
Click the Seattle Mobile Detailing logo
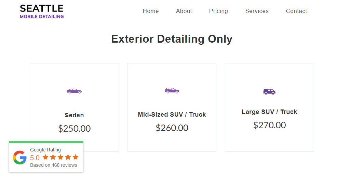[x=42, y=11]
